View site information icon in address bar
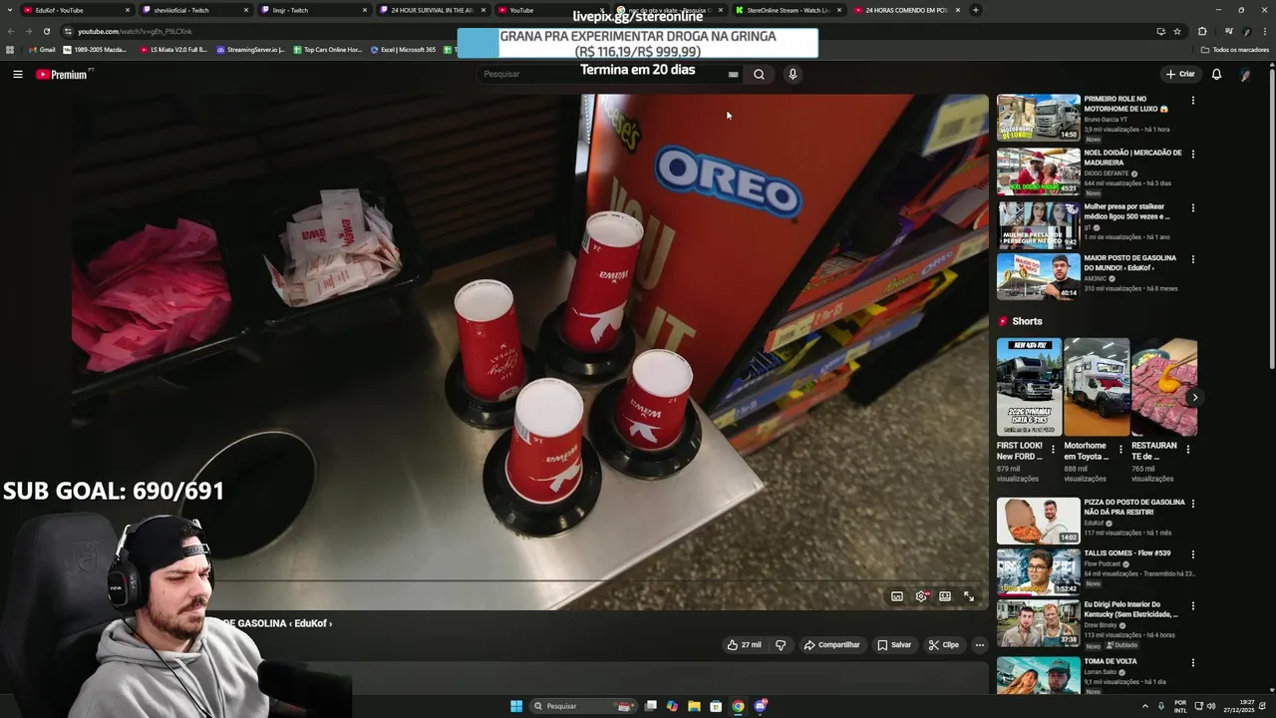The height and width of the screenshot is (718, 1276). tap(68, 31)
